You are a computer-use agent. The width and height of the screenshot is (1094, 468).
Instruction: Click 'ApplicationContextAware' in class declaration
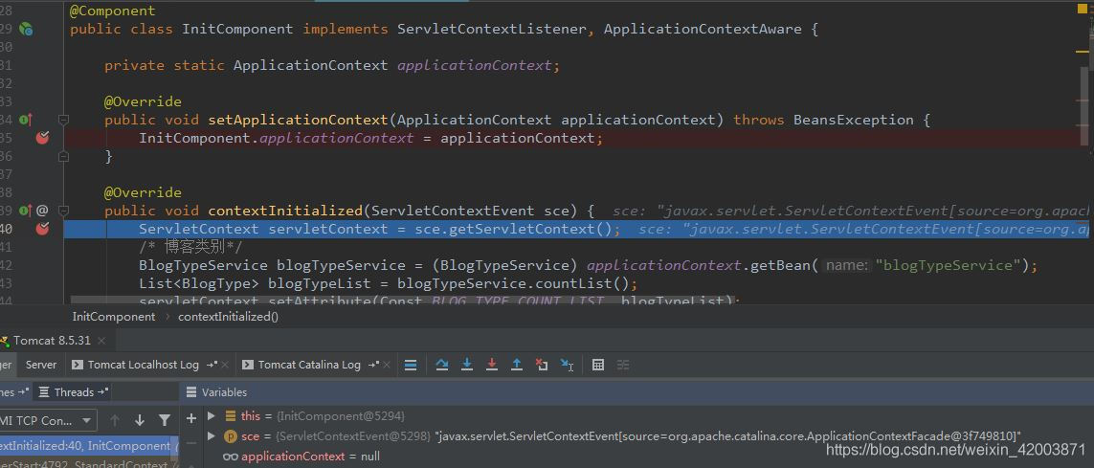[x=703, y=30]
